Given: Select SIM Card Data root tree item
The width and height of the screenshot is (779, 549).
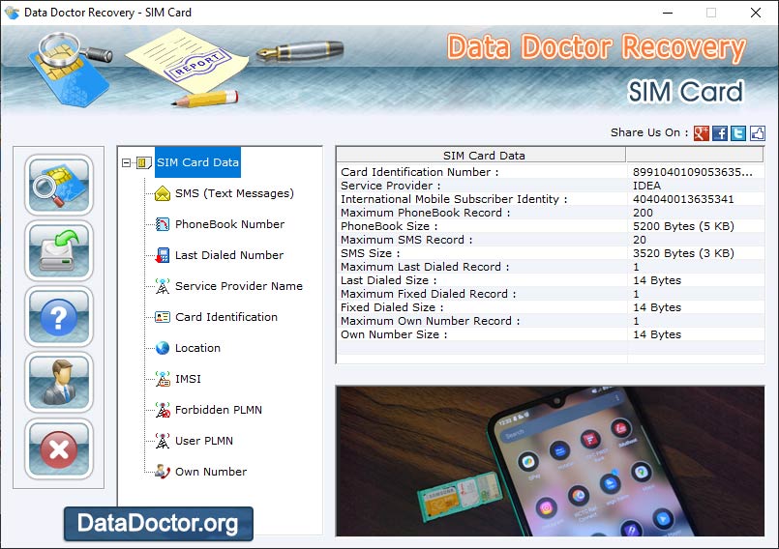Looking at the screenshot, I should 197,162.
